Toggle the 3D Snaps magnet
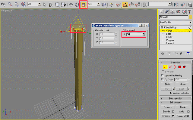The image size is (193, 120). (x=119, y=5)
